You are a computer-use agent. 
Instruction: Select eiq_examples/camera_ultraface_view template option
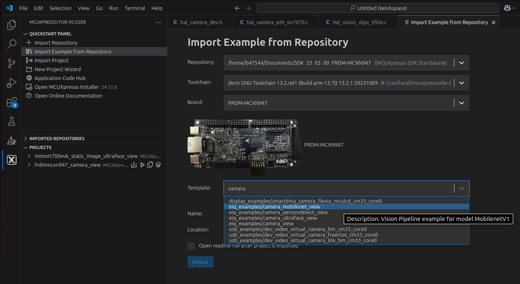point(273,218)
